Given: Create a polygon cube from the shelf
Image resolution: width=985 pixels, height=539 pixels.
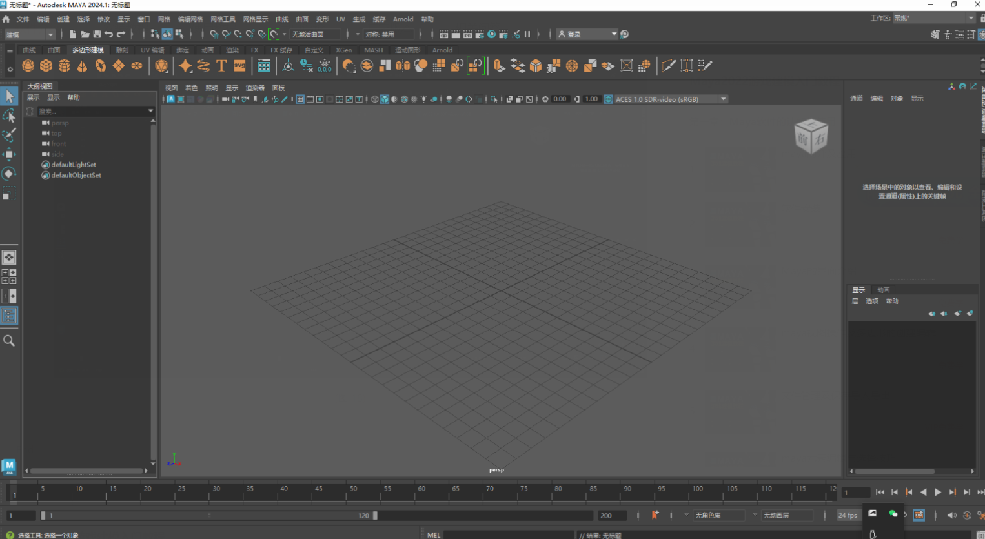Looking at the screenshot, I should click(46, 66).
